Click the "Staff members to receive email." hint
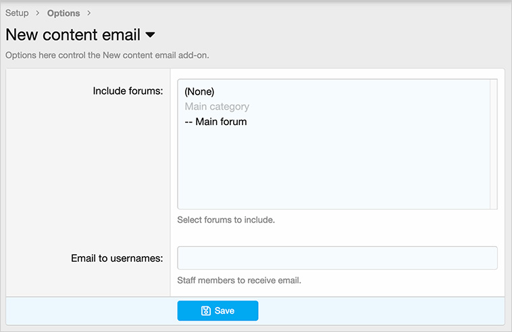512x332 pixels. tap(238, 280)
